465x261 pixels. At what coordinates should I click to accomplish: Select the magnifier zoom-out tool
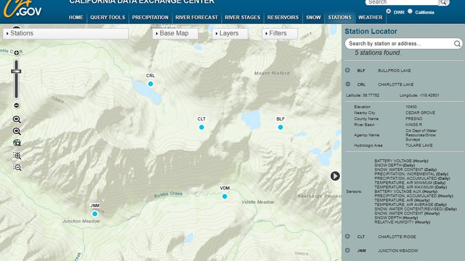17,131
